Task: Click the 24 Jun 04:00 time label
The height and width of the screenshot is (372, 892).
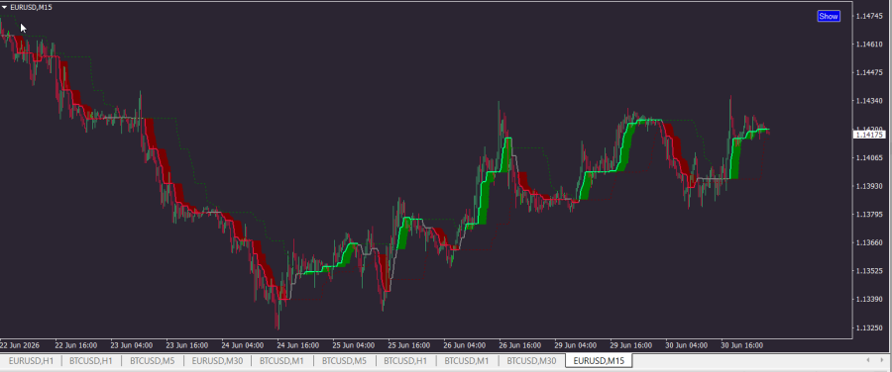Action: [x=243, y=345]
